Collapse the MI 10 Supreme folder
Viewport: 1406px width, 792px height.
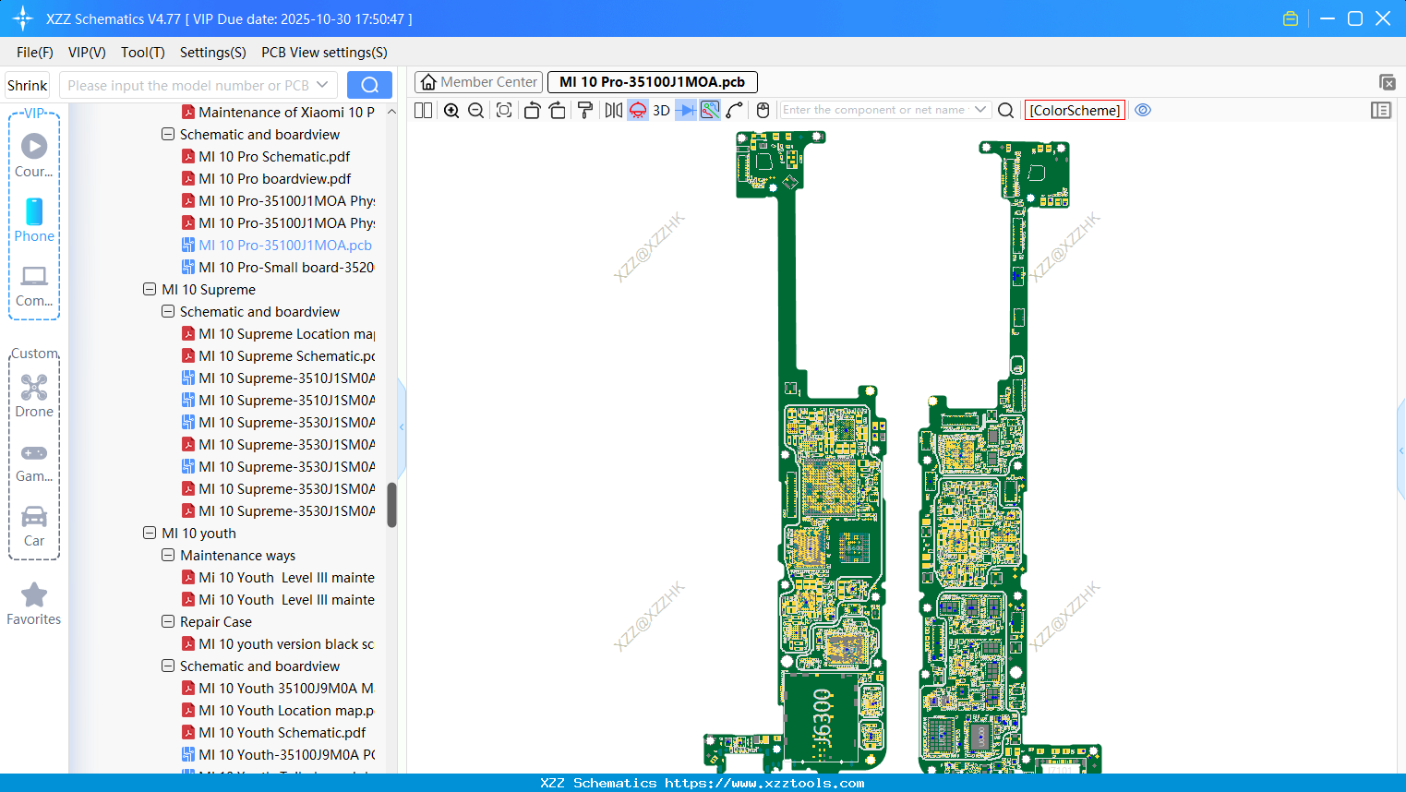(150, 289)
